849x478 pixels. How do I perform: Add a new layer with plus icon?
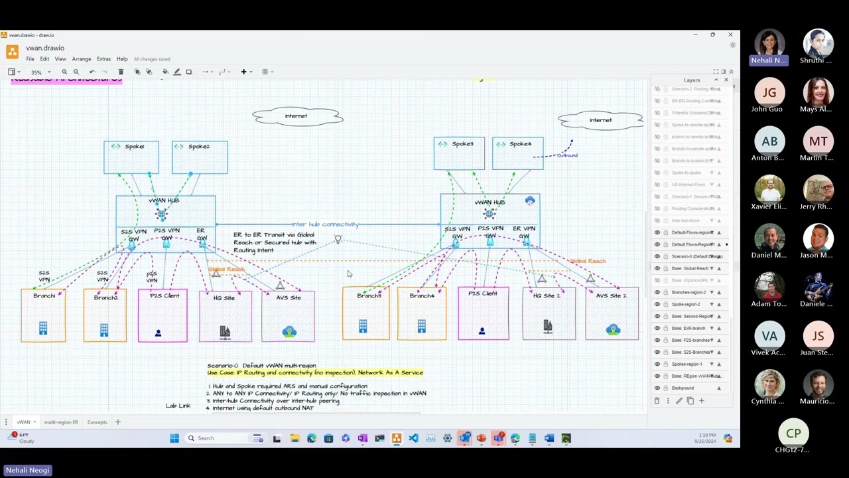(701, 401)
